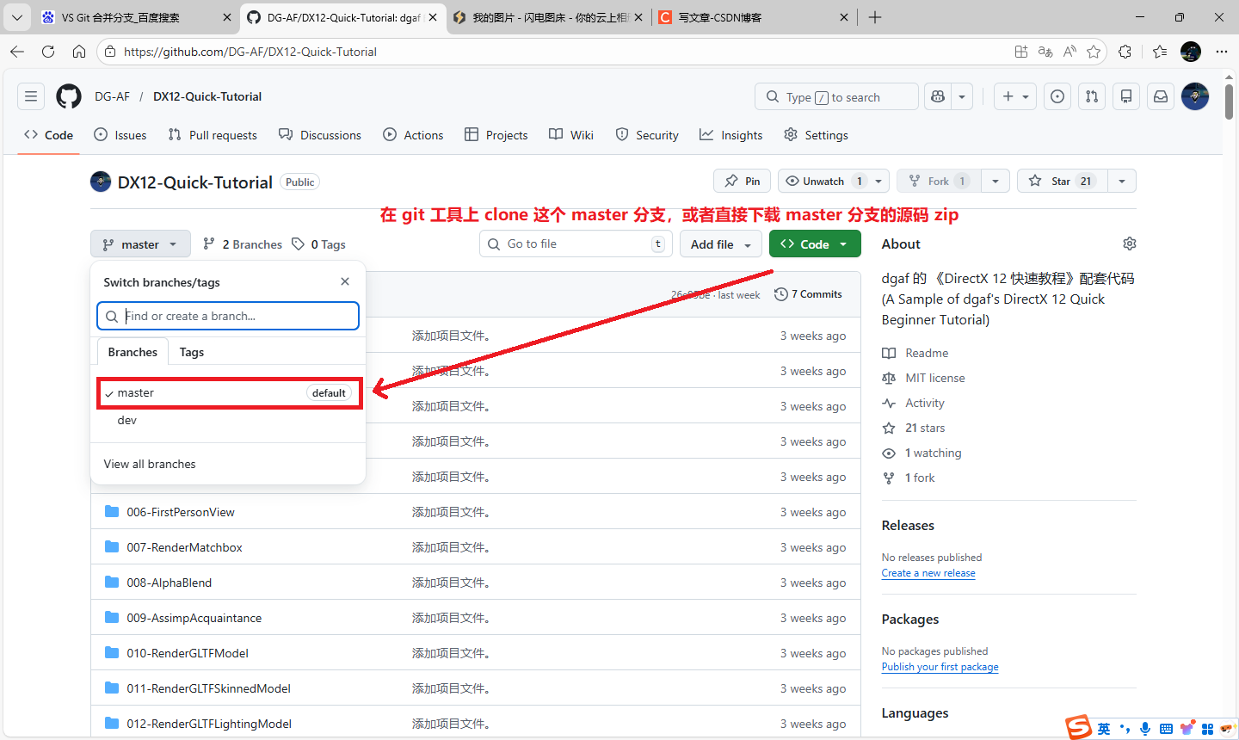
Task: Select the Branches tab in the popup
Action: tap(133, 352)
